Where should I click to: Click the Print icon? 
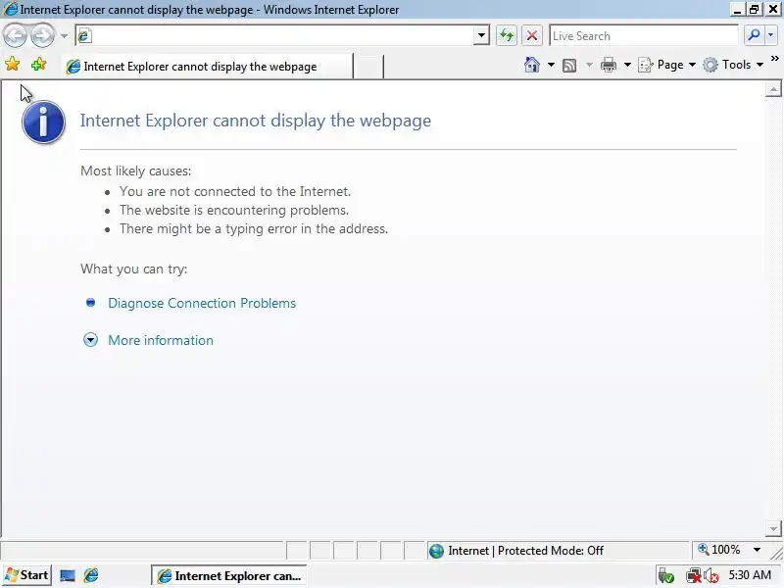click(x=609, y=65)
